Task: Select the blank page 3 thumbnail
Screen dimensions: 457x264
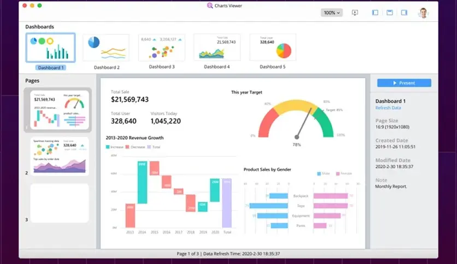Action: click(x=60, y=203)
